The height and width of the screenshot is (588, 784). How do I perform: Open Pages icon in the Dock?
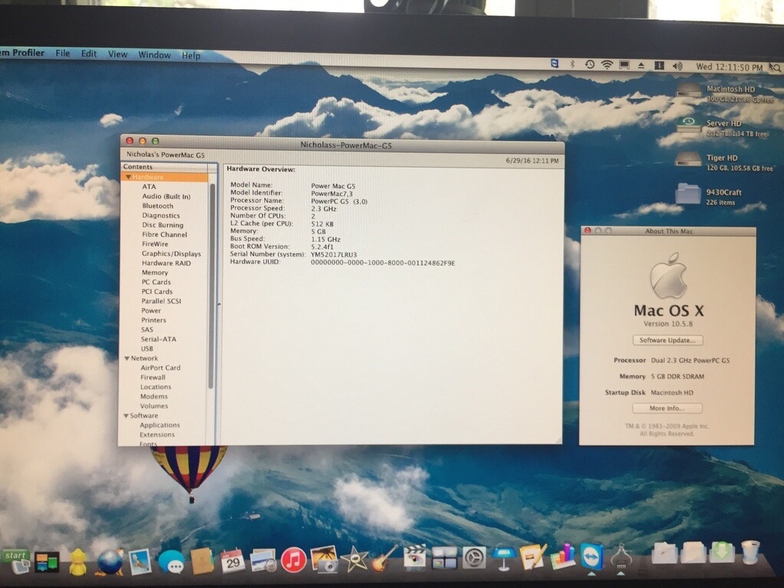pos(533,557)
